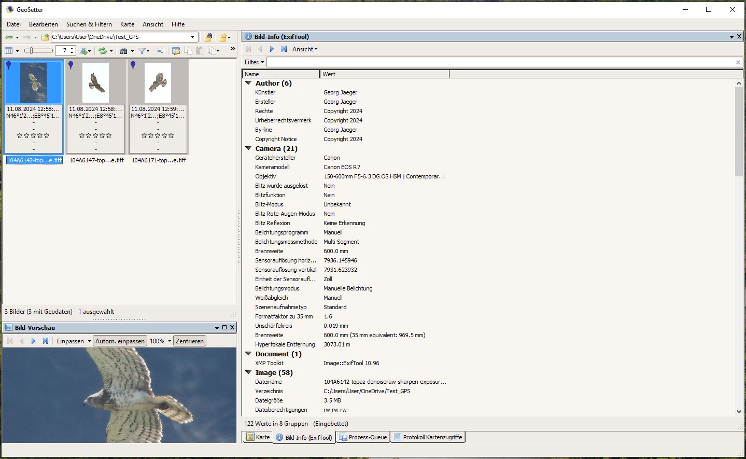Go up one folder level
Viewport: 746px width, 459px height.
(x=45, y=37)
